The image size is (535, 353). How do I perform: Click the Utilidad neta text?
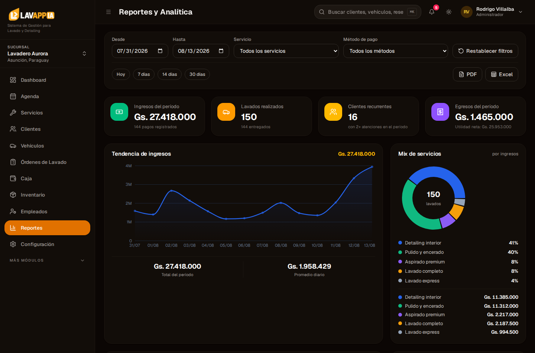[x=483, y=127]
